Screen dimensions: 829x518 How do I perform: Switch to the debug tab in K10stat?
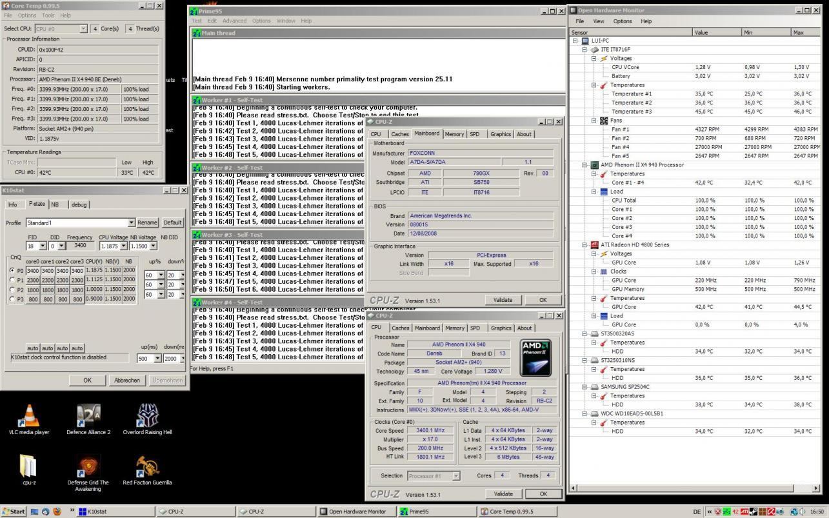tap(79, 204)
